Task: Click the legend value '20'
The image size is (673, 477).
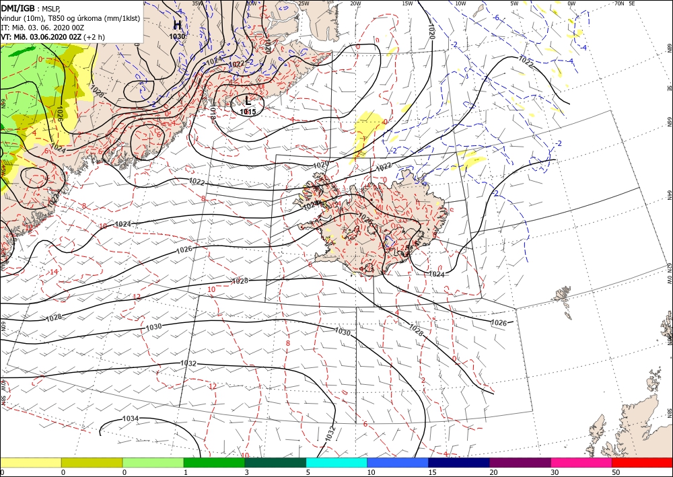Action: click(x=493, y=472)
